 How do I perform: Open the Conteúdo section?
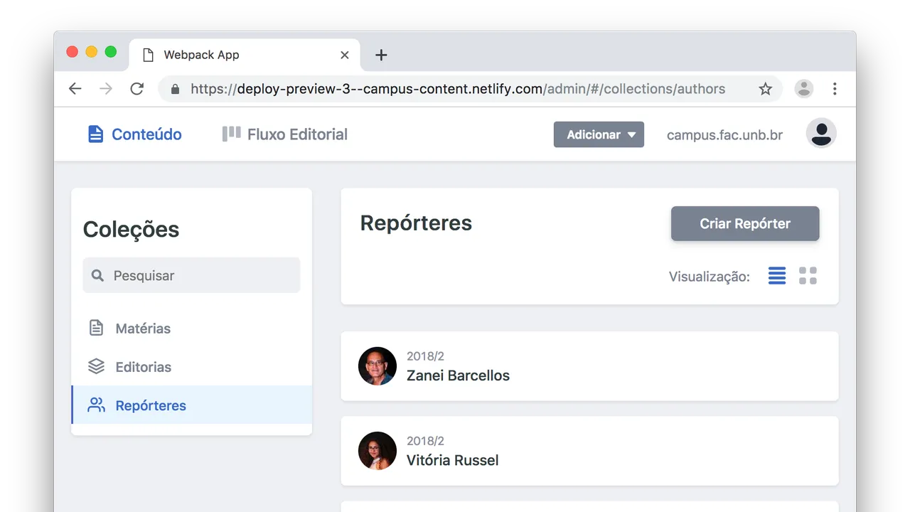pos(134,134)
